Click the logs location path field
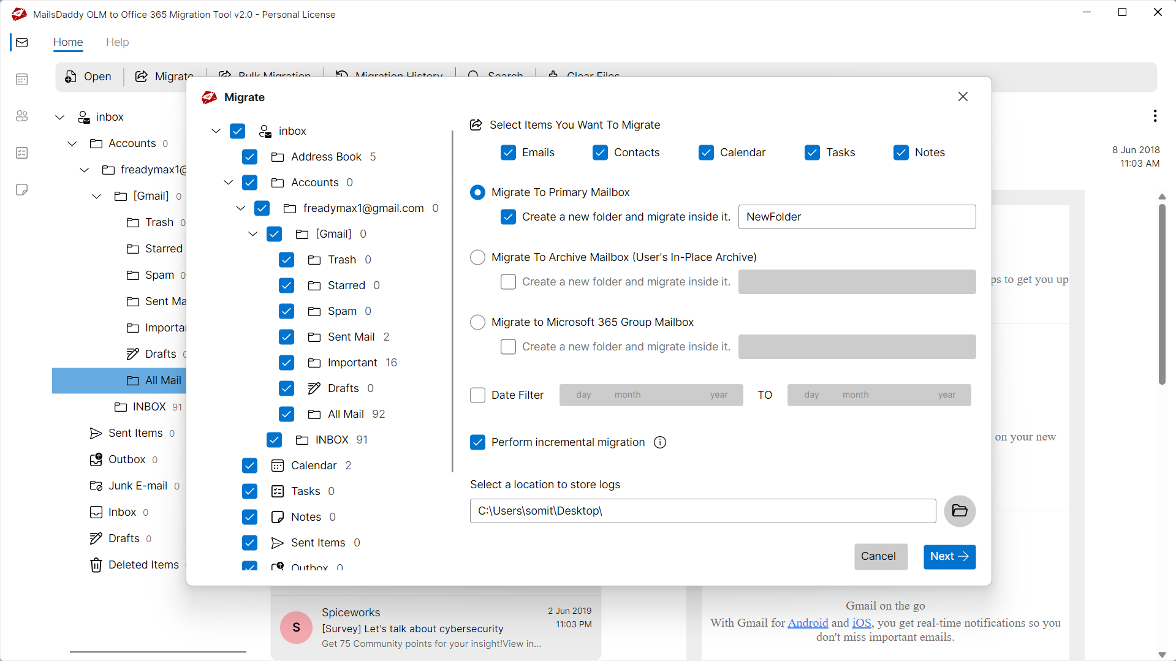1176x661 pixels. (703, 511)
